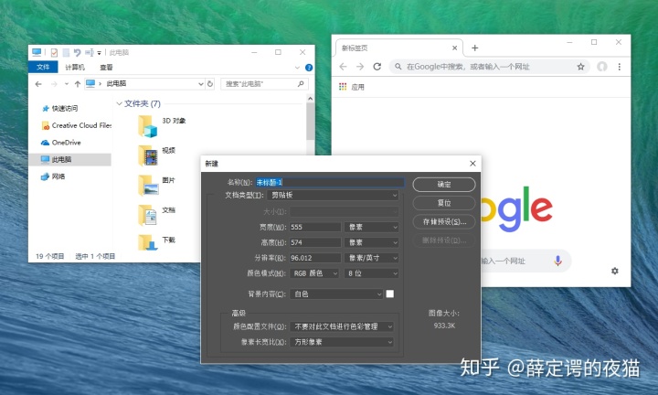
Task: Click the 名称 field with 未标题-1
Action: (x=330, y=182)
